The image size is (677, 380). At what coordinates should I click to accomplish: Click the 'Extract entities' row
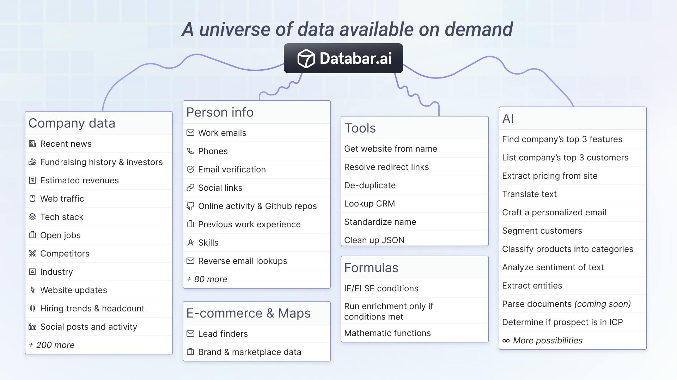coord(573,285)
